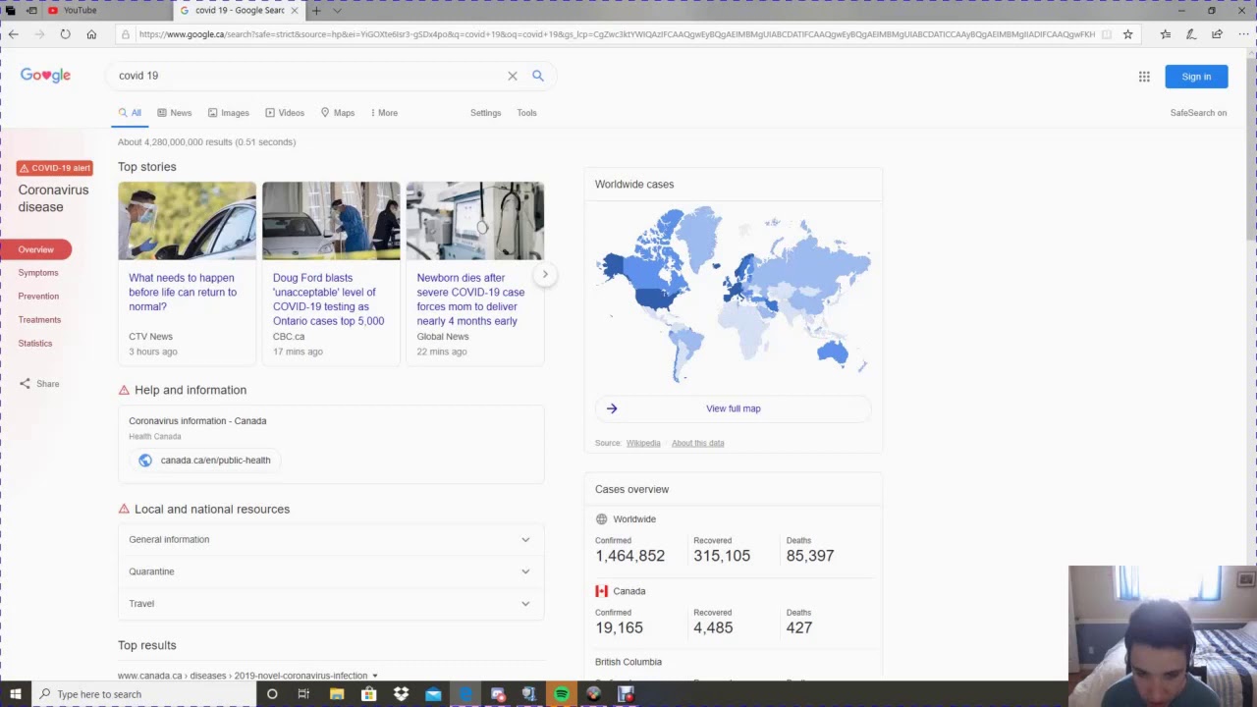Click the About this data link
This screenshot has width=1257, height=707.
(697, 443)
